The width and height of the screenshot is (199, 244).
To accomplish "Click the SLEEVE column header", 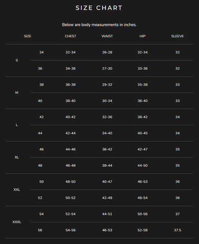I will click(178, 36).
